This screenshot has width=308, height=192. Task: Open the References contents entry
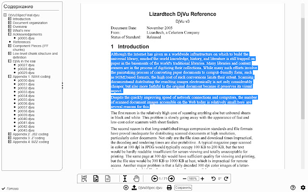pos(22,42)
